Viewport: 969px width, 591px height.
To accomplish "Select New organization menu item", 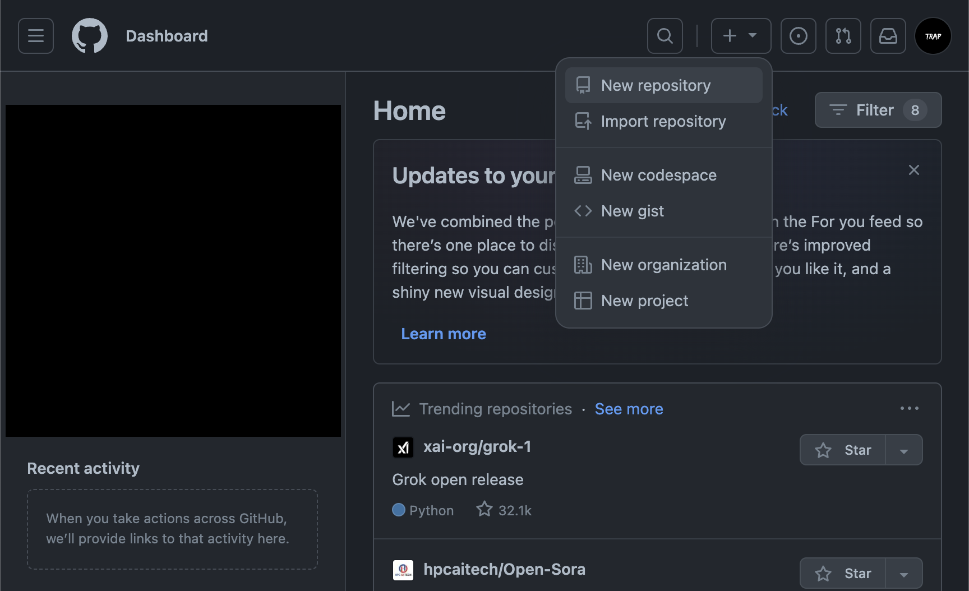I will [x=664, y=265].
